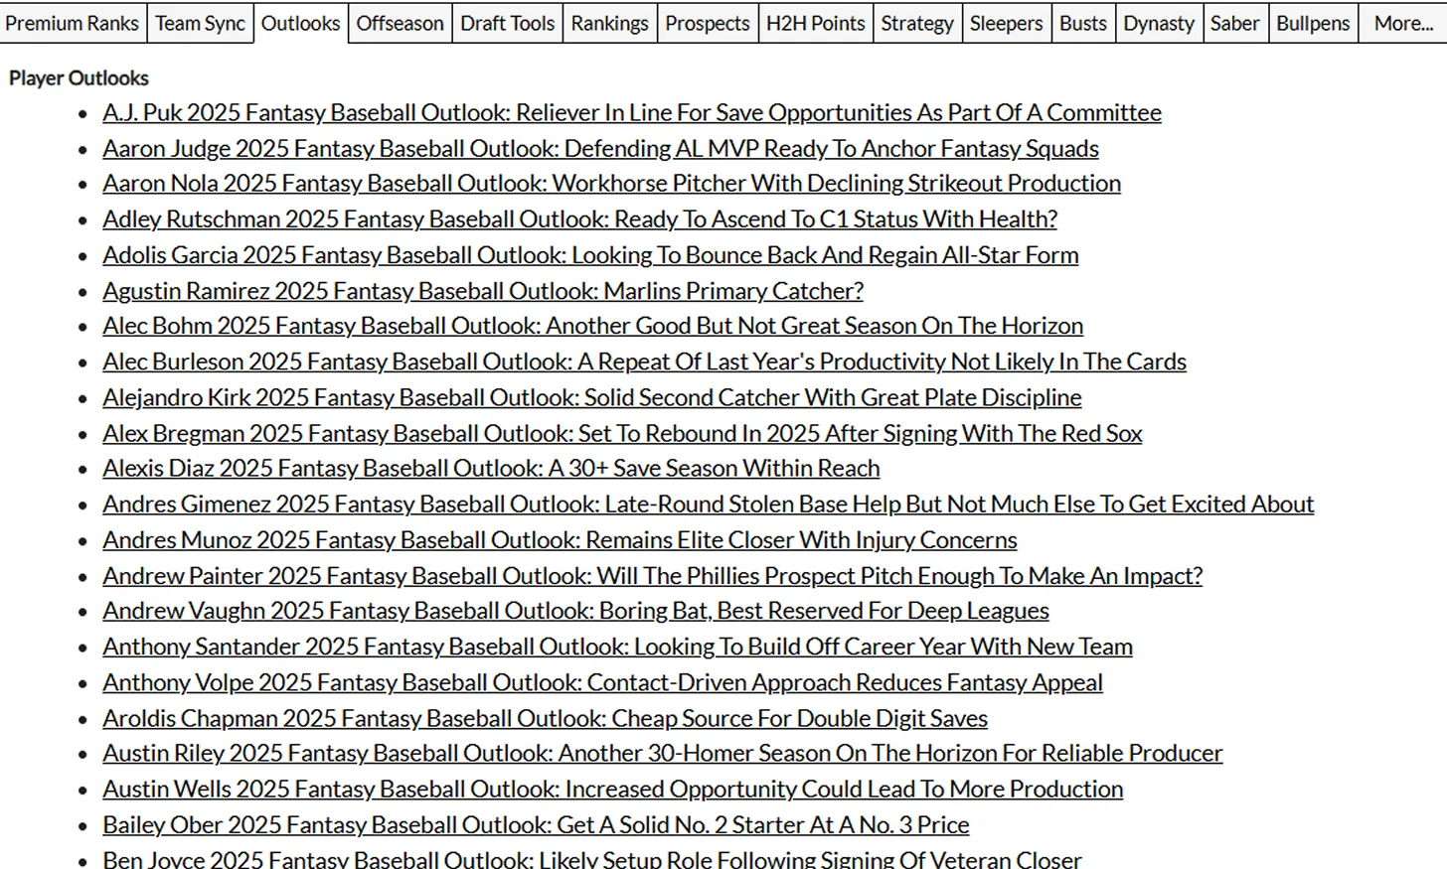Open the Adley Rutschman outlook link
This screenshot has width=1447, height=869.
tap(579, 219)
